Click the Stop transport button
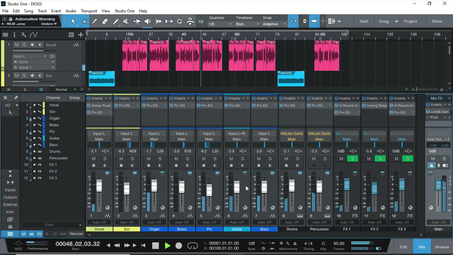The image size is (453, 255). click(155, 245)
